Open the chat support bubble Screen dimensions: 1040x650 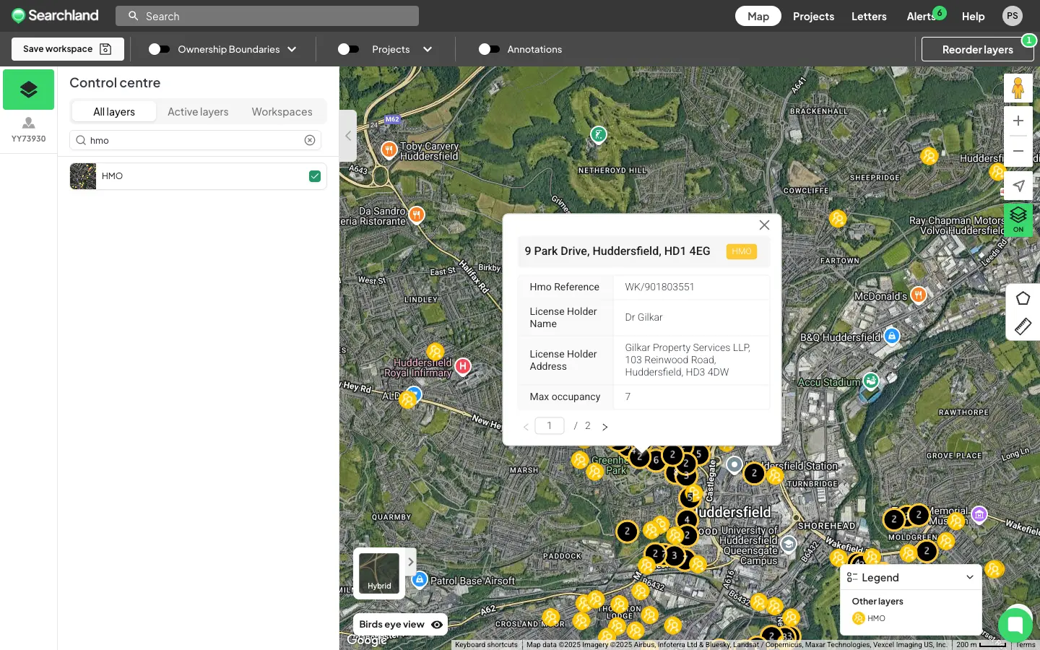[1015, 625]
